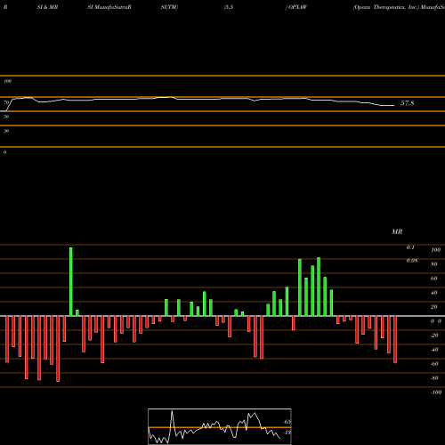Click the MR panel label
The width and height of the screenshot is (445, 445).
click(397, 231)
